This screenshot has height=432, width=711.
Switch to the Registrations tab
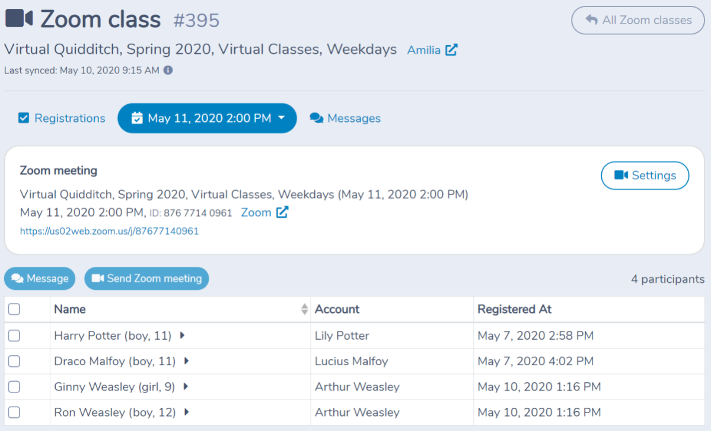coord(62,118)
